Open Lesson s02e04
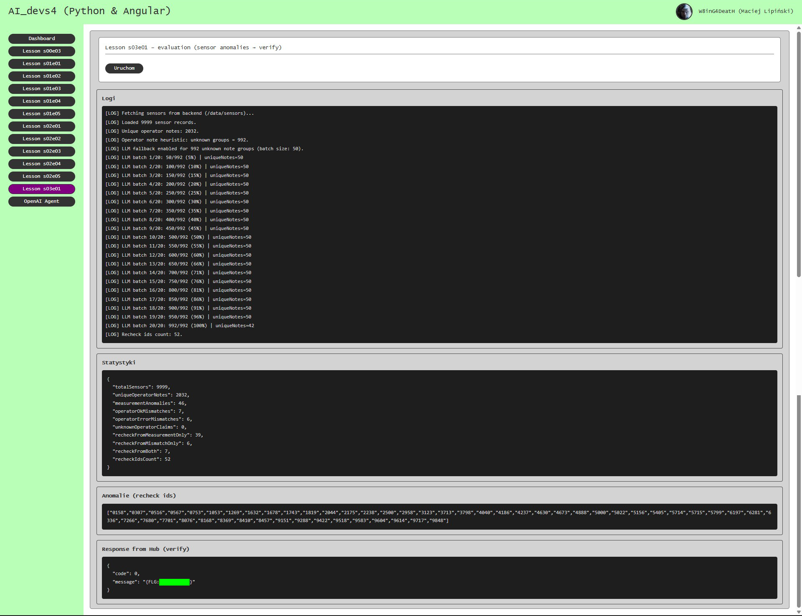802x616 pixels. click(x=42, y=164)
